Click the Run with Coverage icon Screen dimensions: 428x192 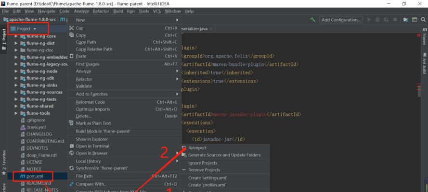tap(386, 20)
